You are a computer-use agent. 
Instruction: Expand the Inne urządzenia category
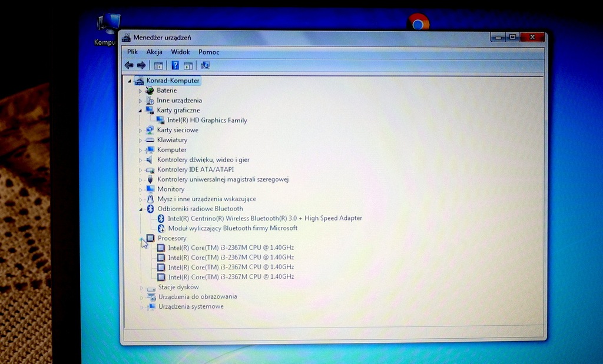tap(140, 101)
